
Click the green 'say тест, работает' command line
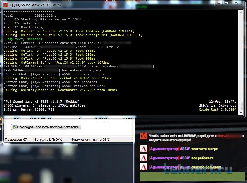pyautogui.click(x=23, y=39)
